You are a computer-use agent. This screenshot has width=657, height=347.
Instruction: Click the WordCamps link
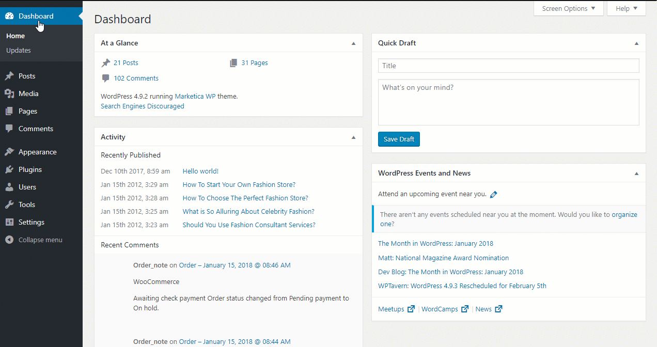coord(440,309)
